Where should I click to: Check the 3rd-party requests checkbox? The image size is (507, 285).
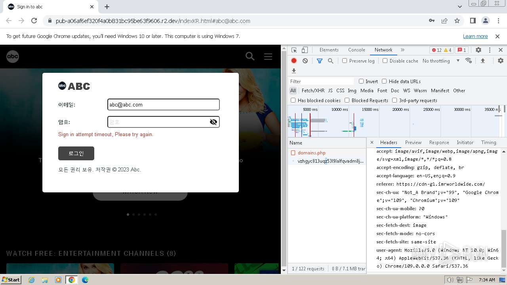point(395,101)
